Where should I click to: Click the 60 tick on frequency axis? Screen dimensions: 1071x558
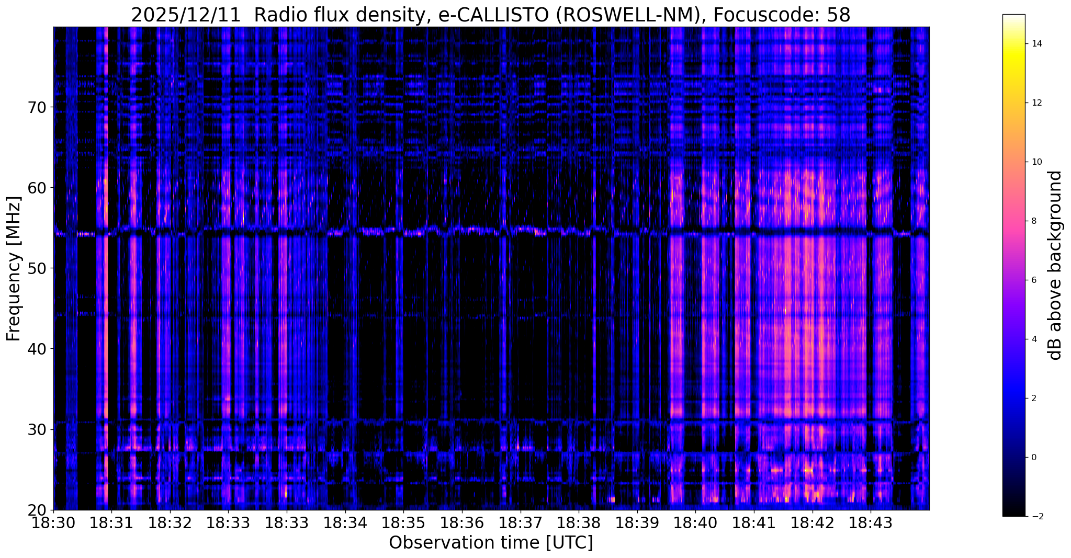(37, 188)
